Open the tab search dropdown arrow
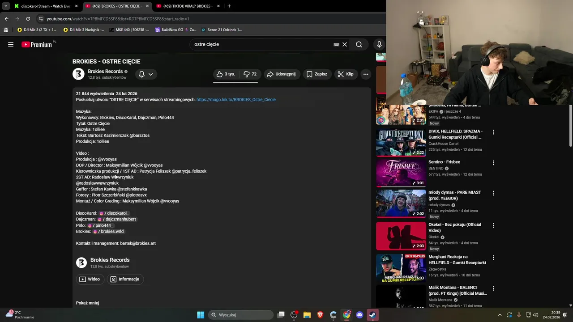Viewport: 573px width, 322px height. [6, 6]
